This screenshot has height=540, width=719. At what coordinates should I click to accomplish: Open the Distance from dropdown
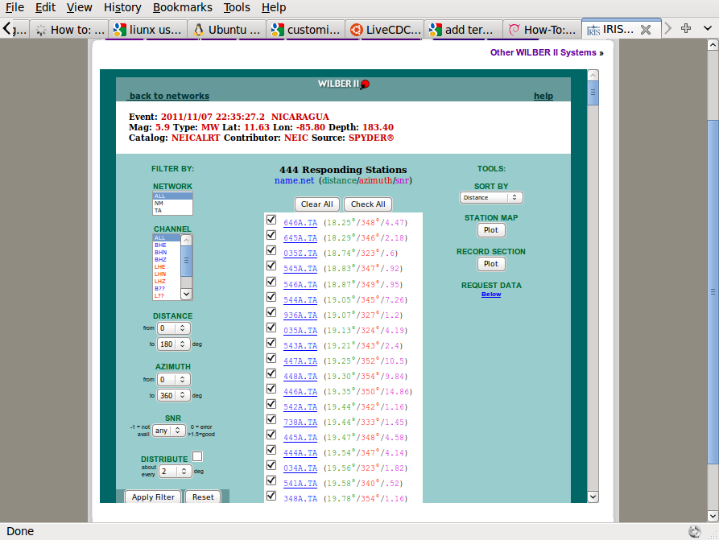[x=174, y=328]
